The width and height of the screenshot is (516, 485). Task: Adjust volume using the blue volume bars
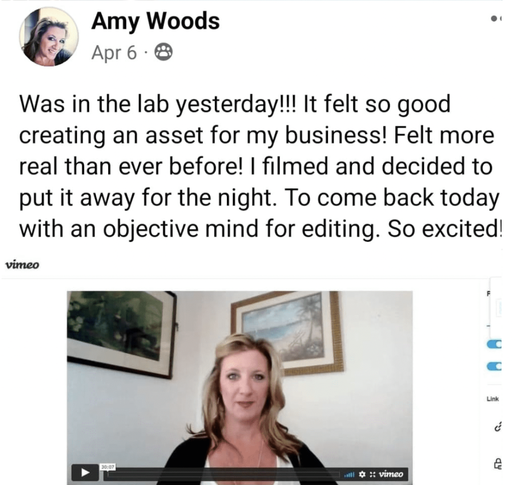point(349,474)
